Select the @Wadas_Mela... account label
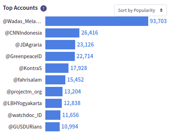170x138 pixels. tap(22, 21)
